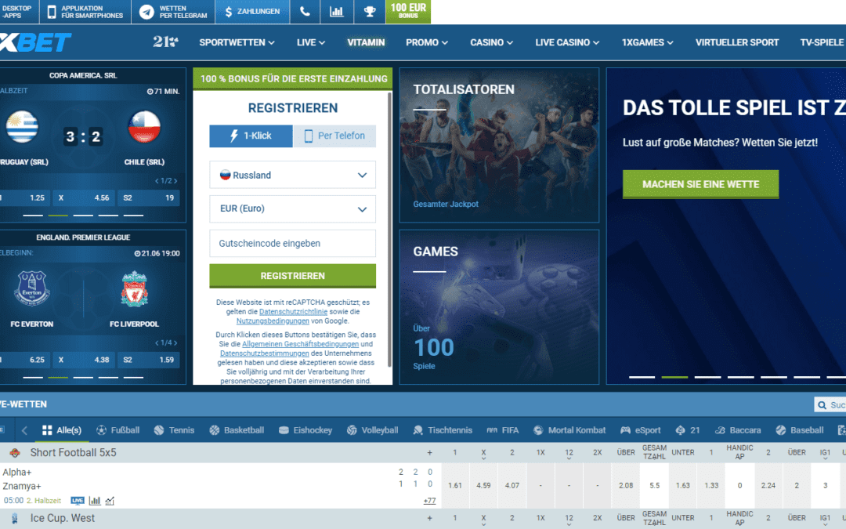Click inside Gutscheincode eingeben field
Image resolution: width=846 pixels, height=529 pixels.
click(x=292, y=244)
